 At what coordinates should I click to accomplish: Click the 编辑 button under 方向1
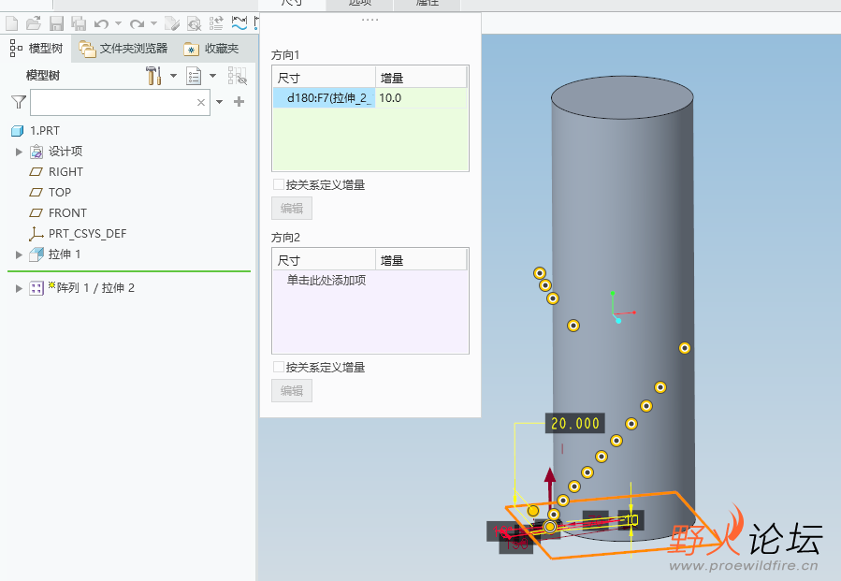tap(292, 209)
